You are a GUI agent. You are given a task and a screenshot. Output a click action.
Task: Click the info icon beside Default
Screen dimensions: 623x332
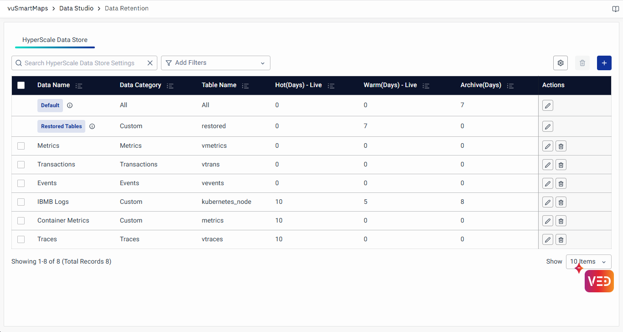[70, 105]
